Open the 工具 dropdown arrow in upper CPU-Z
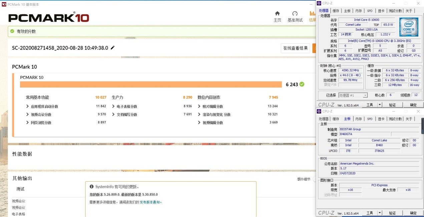 tap(379, 105)
